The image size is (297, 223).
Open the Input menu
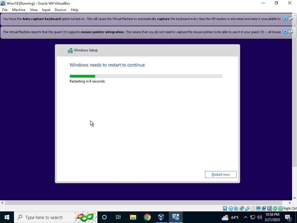point(46,10)
